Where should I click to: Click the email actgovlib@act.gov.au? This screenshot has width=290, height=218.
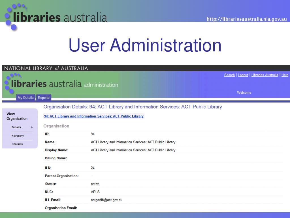(x=106, y=200)
